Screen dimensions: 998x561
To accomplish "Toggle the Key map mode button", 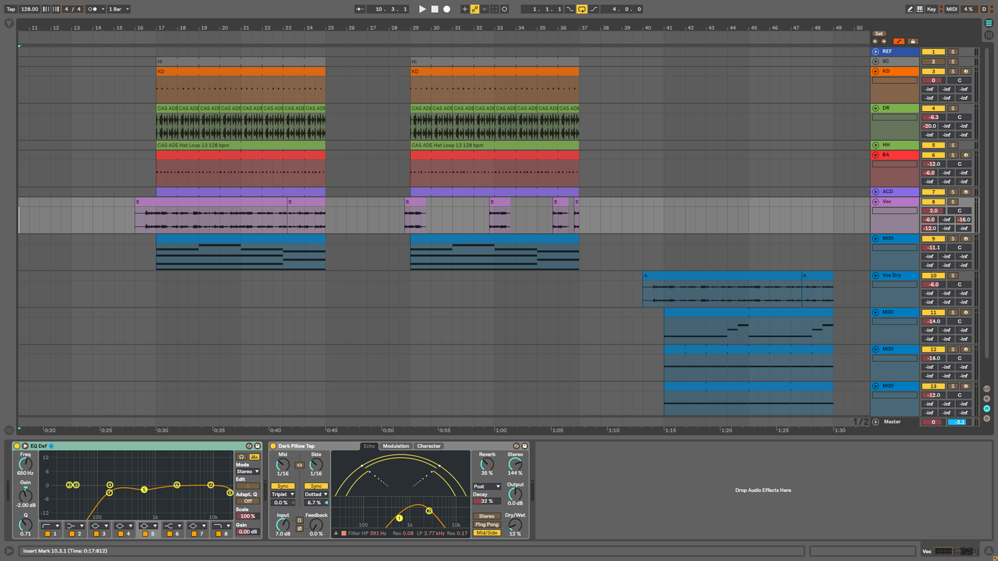I will tap(932, 9).
